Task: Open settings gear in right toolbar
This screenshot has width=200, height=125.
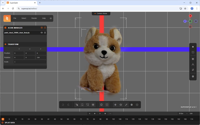Action: click(193, 76)
